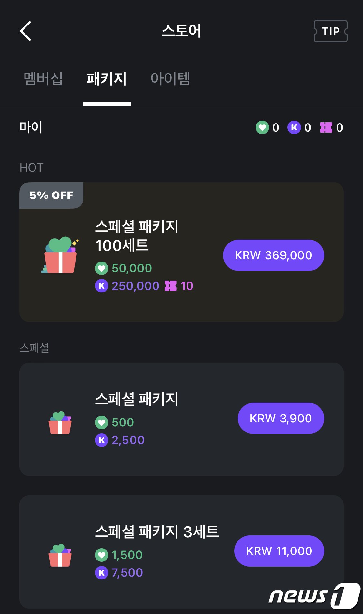The height and width of the screenshot is (614, 363).
Task: Purchase with the KRW 3,900 button
Action: [x=281, y=418]
